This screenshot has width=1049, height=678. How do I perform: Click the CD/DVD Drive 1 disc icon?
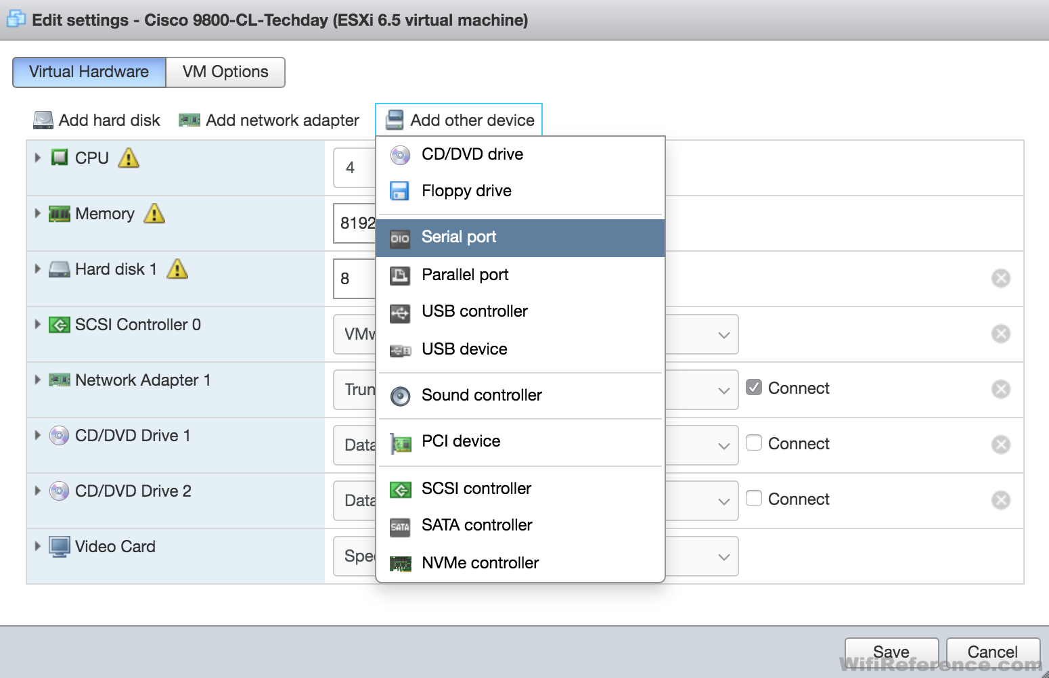coord(60,436)
